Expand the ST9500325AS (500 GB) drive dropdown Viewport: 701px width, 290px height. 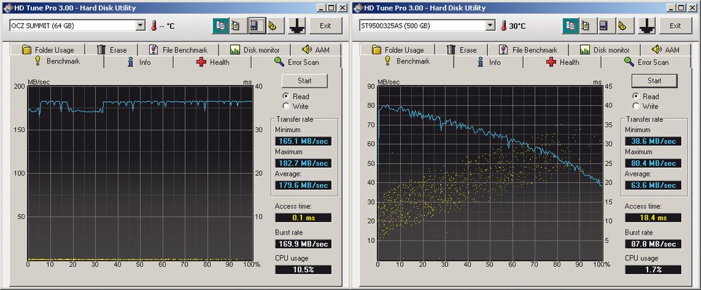point(490,26)
